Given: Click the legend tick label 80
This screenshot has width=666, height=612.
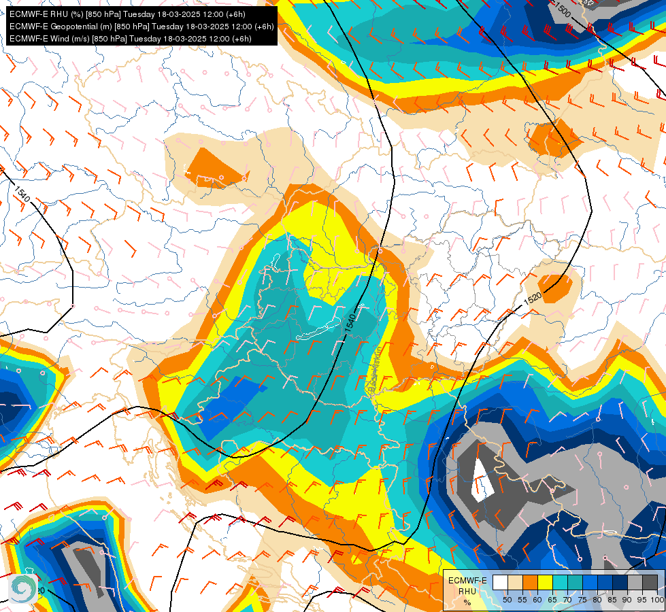Looking at the screenshot, I should (597, 600).
